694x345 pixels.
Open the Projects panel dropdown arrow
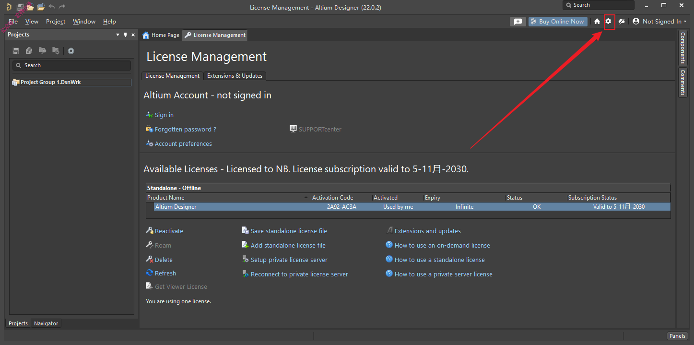(x=118, y=35)
